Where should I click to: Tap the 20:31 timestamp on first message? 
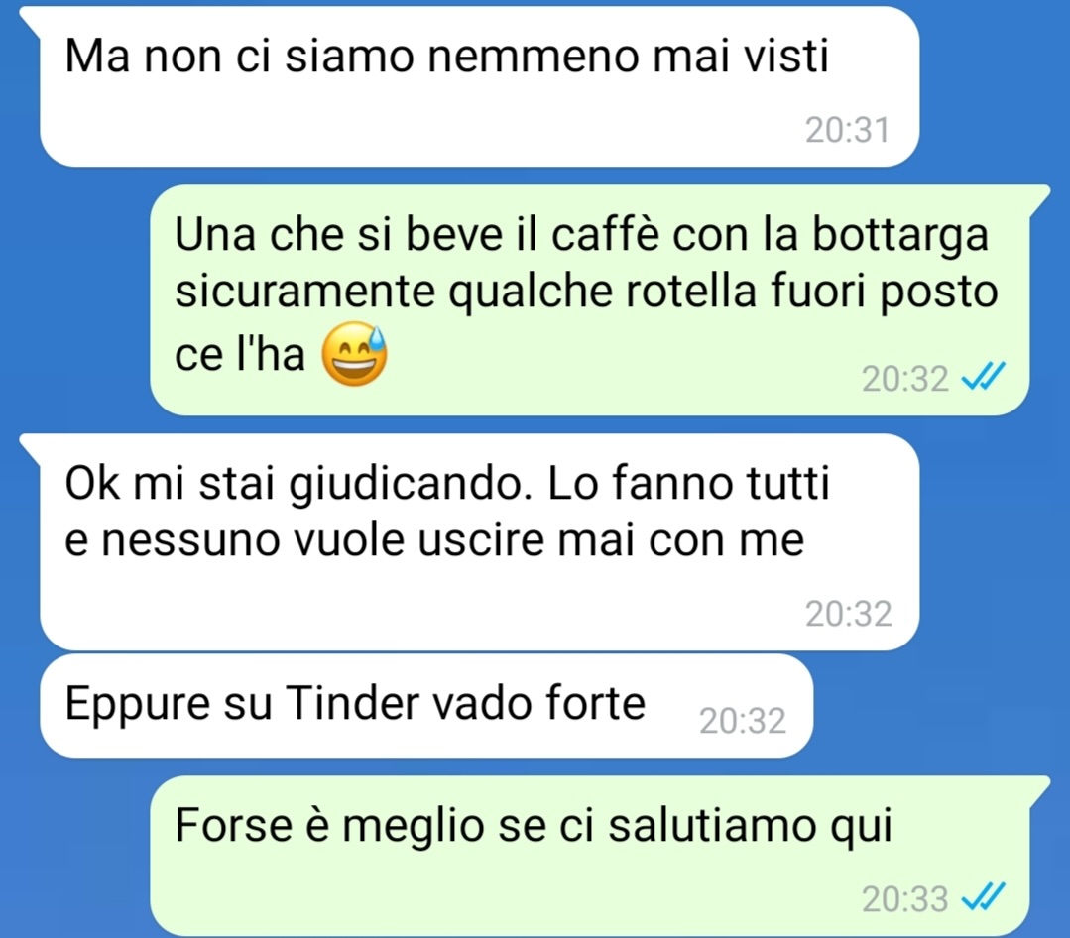848,130
